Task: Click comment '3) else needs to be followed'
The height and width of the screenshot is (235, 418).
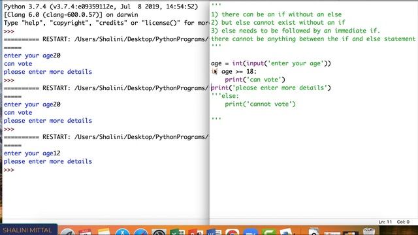Action: coord(295,31)
